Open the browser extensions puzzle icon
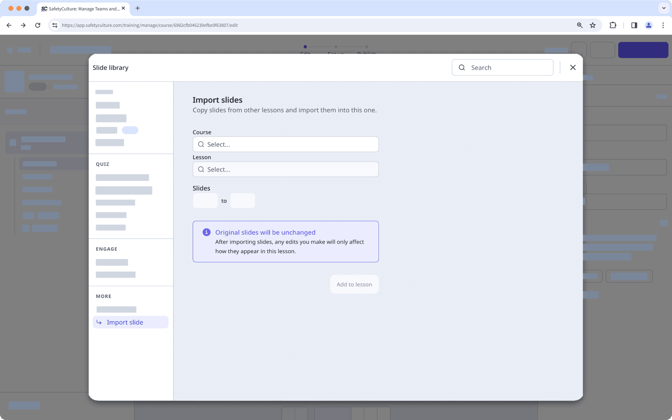Screen dimensions: 672x420 pyautogui.click(x=613, y=25)
